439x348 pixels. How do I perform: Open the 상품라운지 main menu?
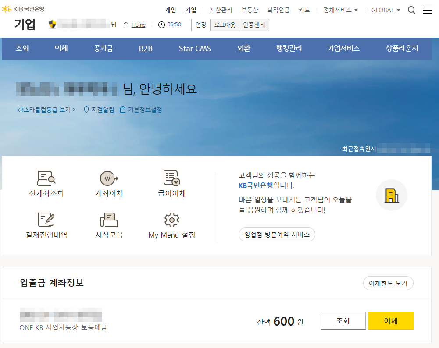(402, 48)
